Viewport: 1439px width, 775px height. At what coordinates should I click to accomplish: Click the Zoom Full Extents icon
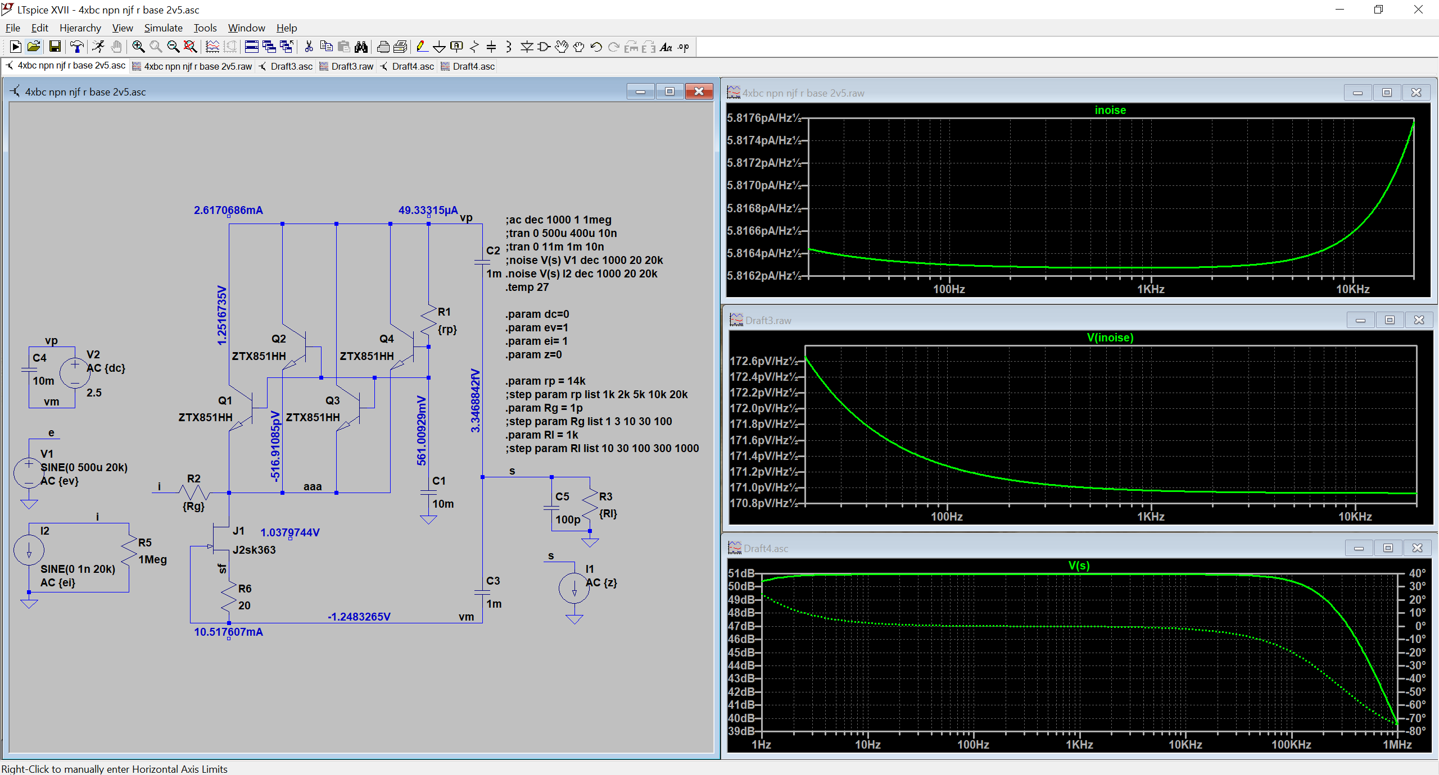(x=191, y=47)
